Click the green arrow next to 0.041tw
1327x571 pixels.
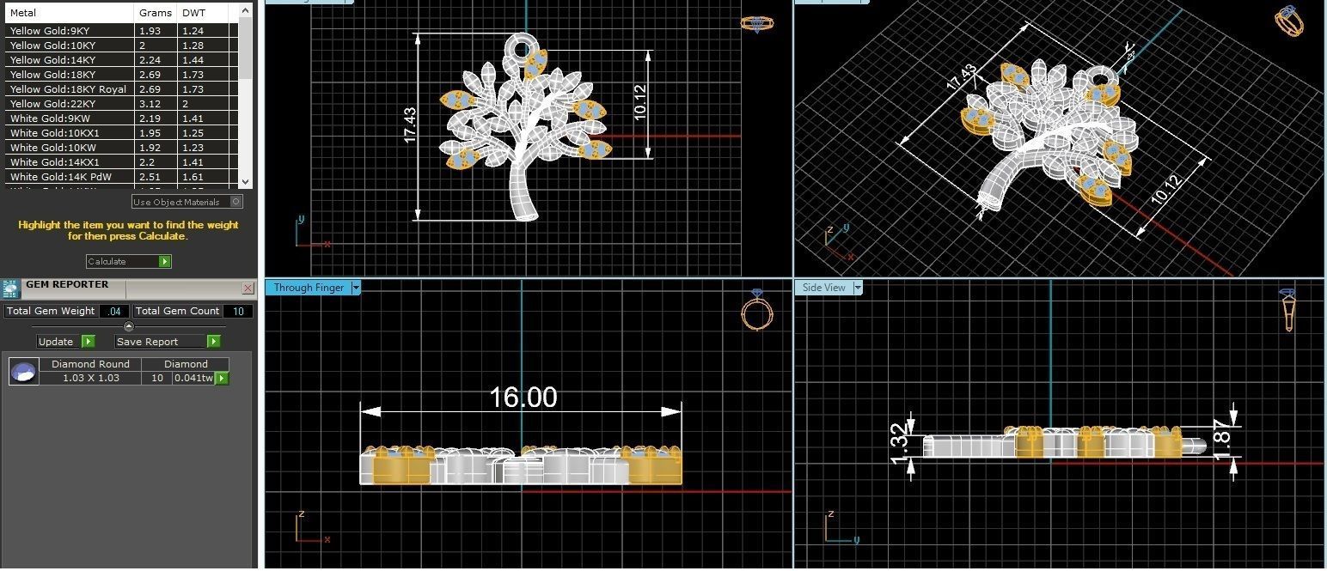pos(222,378)
